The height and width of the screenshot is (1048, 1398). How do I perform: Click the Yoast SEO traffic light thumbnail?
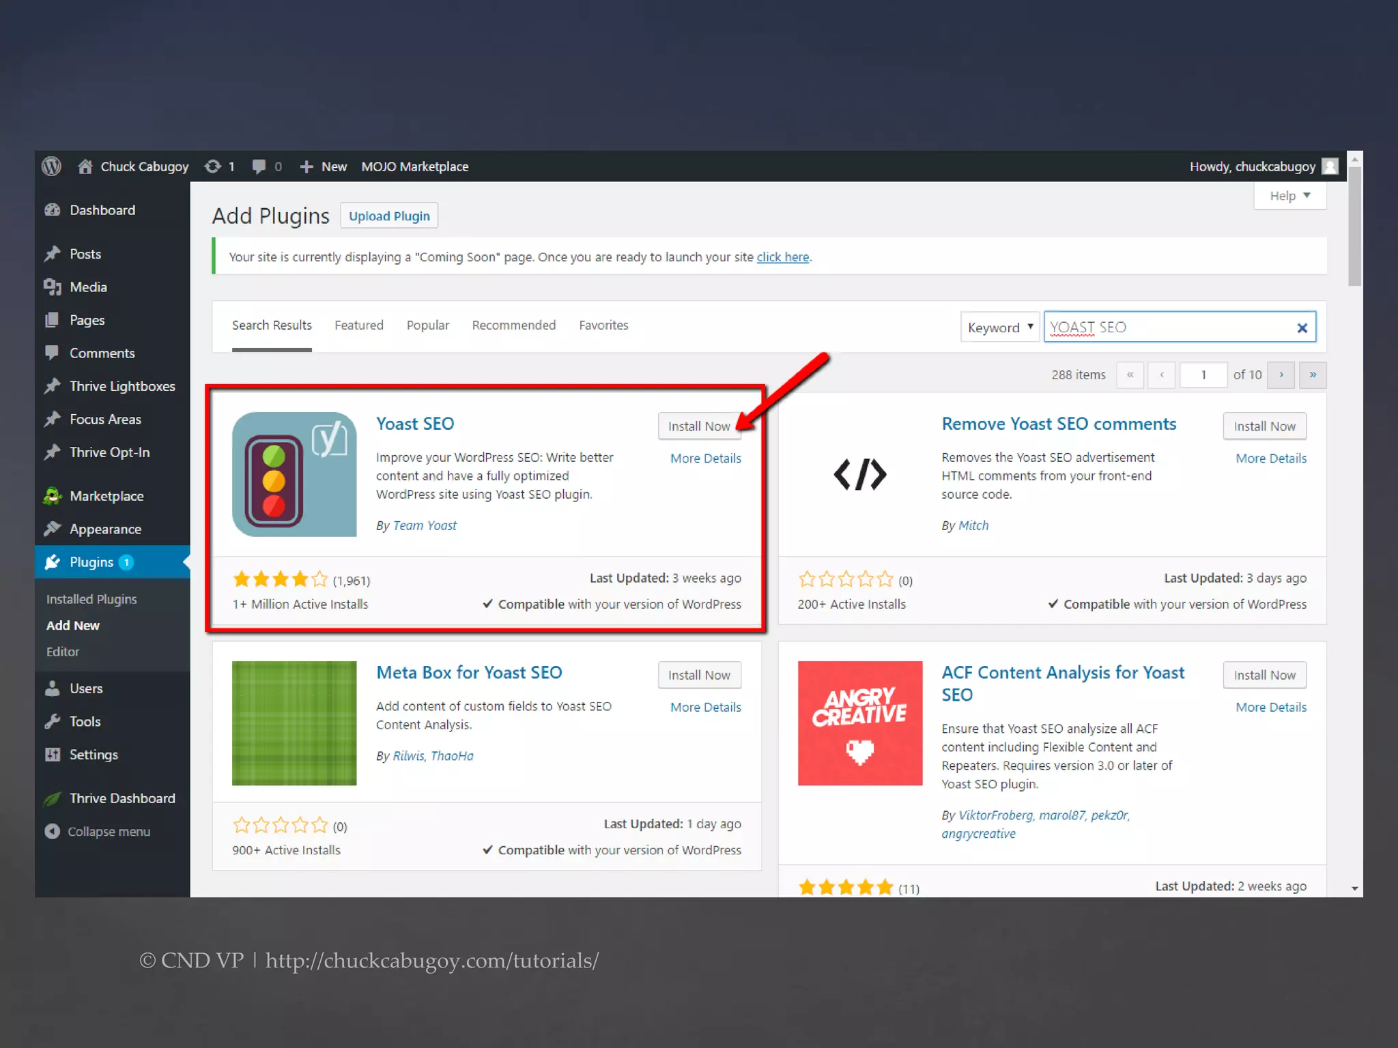pyautogui.click(x=294, y=474)
